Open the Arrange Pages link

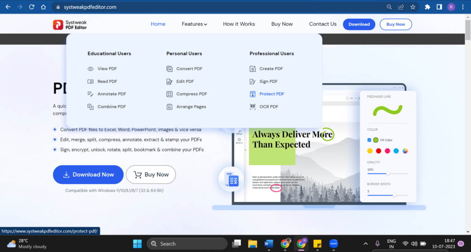pyautogui.click(x=191, y=107)
